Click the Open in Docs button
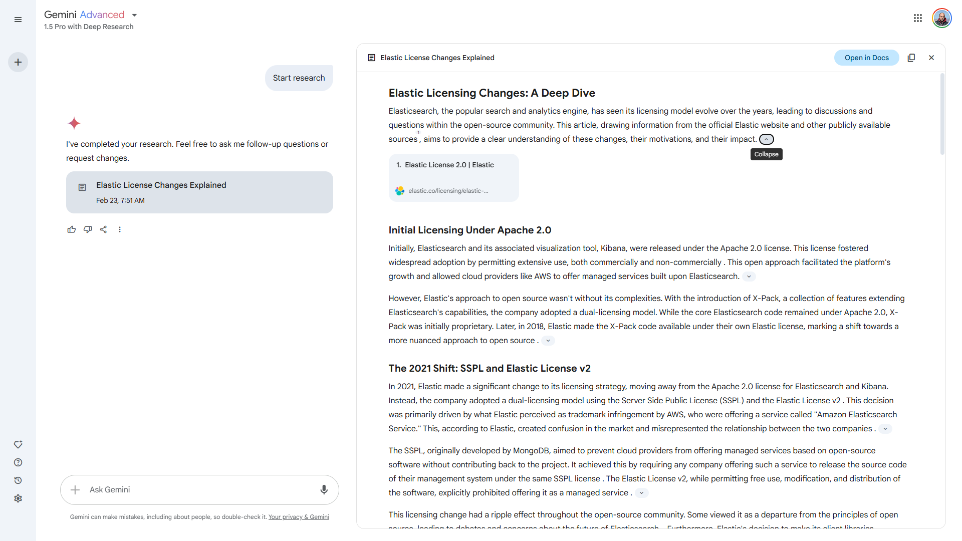This screenshot has width=962, height=541. [866, 58]
